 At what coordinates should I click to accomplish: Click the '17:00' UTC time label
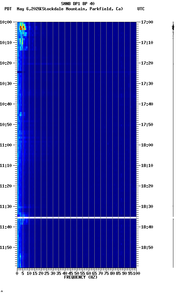[147, 22]
